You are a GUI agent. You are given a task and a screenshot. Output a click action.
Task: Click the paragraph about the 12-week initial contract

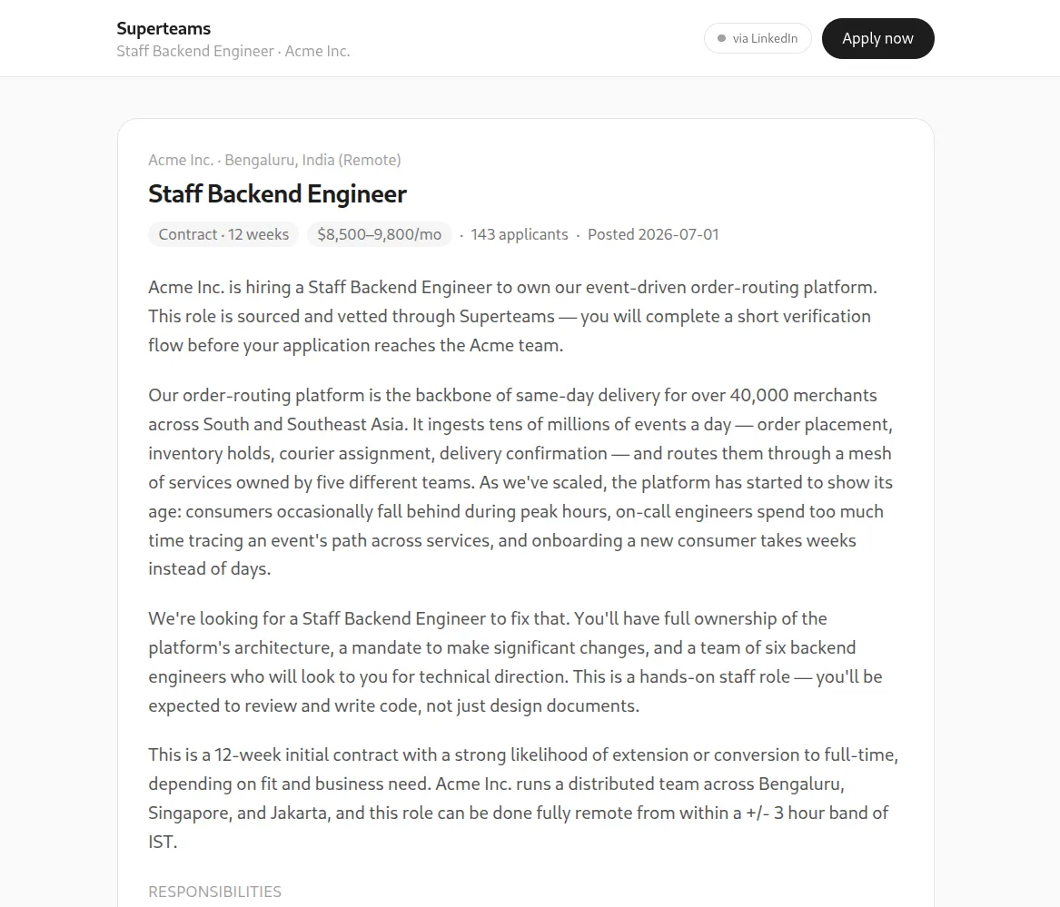pos(523,798)
